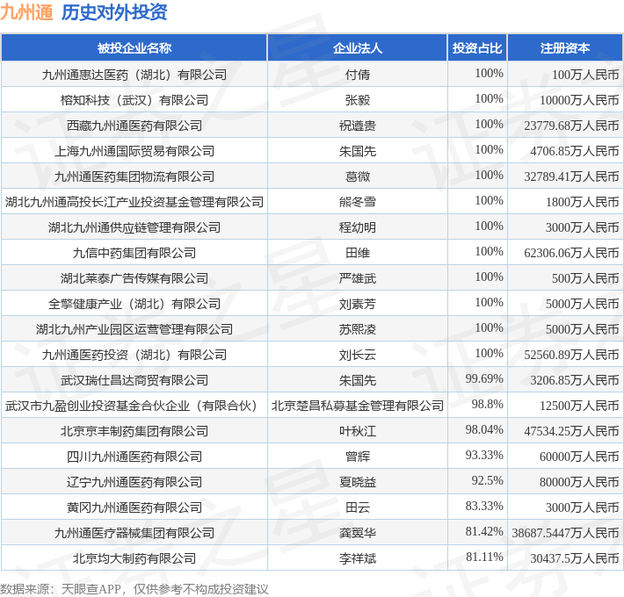This screenshot has width=624, height=597.
Task: Select company 西藏九州通医药有限公司
Action: click(x=134, y=126)
